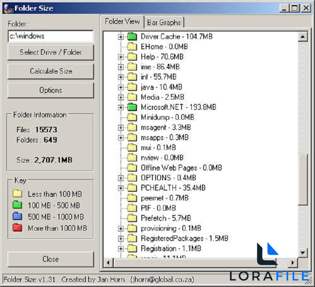Expand the inf tree node

point(121,77)
